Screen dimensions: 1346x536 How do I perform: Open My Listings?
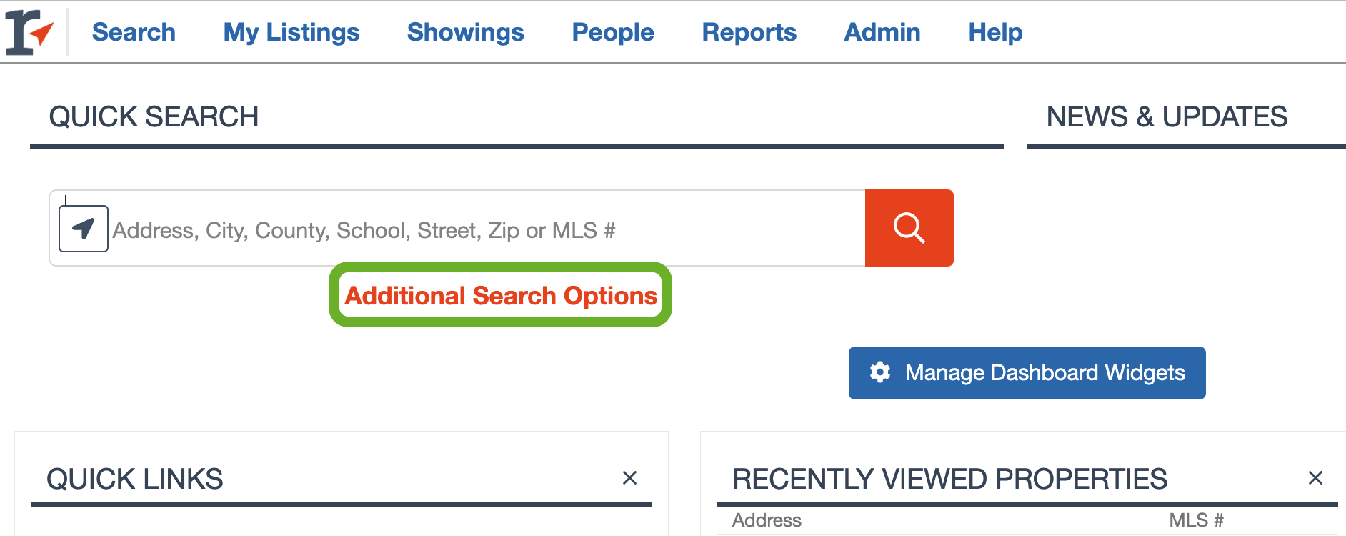tap(291, 32)
